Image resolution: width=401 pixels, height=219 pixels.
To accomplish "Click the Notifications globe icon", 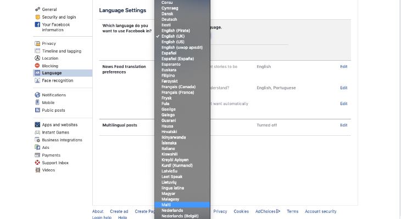I will [37, 95].
